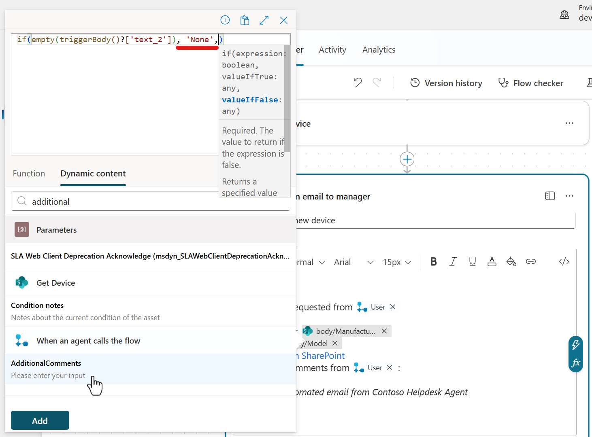The height and width of the screenshot is (437, 592).
Task: Toggle underline text formatting
Action: pyautogui.click(x=472, y=262)
